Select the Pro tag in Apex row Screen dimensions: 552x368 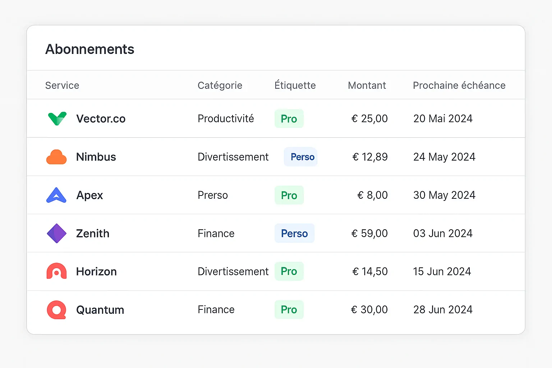tap(289, 195)
